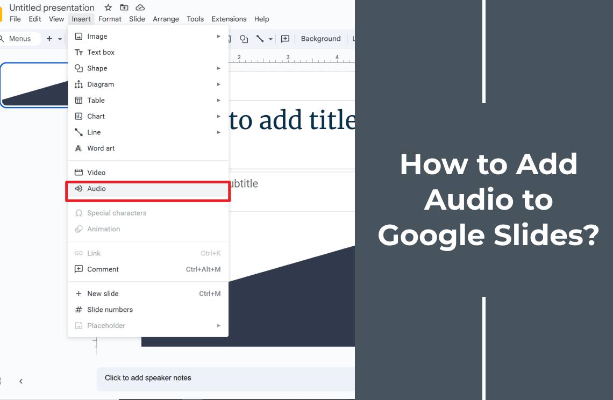Screen dimensions: 613x400
Task: Select Animation menu entry
Action: point(148,229)
